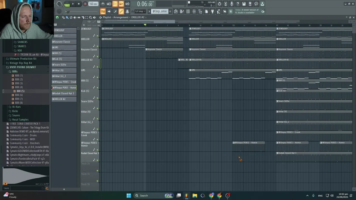Viewport: 356px width, 200px height.
Task: Open the shopping cart store icon
Action: 231,11
